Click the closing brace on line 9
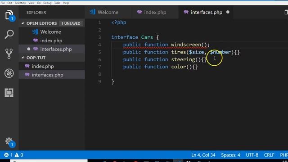The image size is (288, 162). click(x=113, y=81)
